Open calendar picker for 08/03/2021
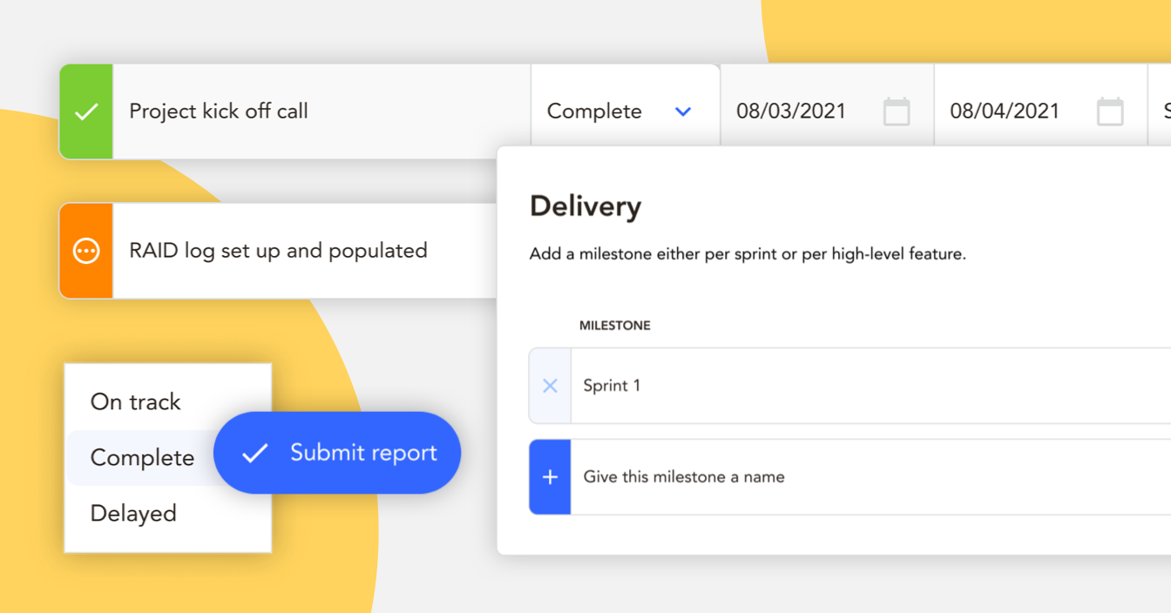 (897, 111)
